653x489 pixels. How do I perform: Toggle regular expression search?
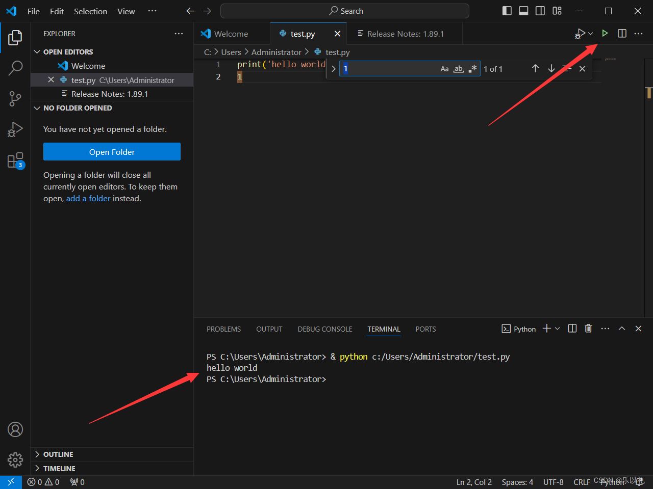click(x=472, y=68)
